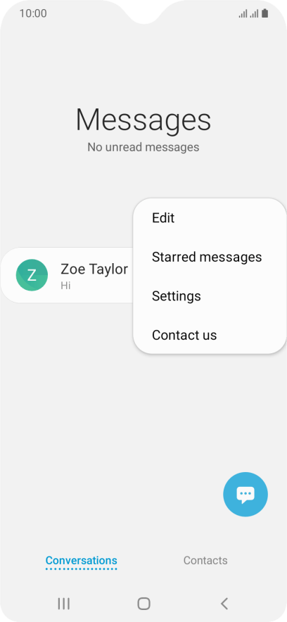287x622 pixels.
Task: Tap the compose new message bubble icon
Action: tap(245, 494)
